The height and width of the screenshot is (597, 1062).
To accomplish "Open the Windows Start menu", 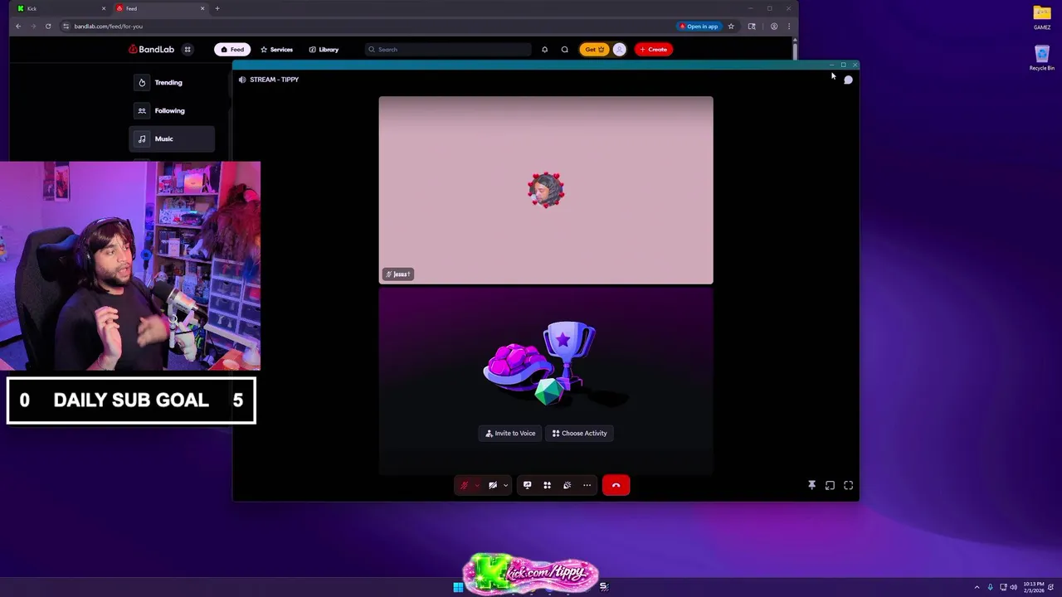I will (x=458, y=587).
